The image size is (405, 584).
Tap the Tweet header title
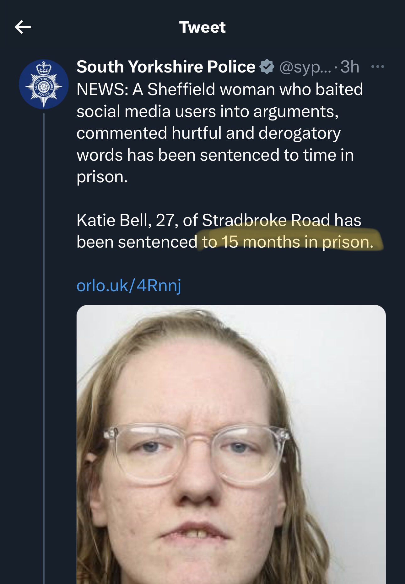click(202, 27)
